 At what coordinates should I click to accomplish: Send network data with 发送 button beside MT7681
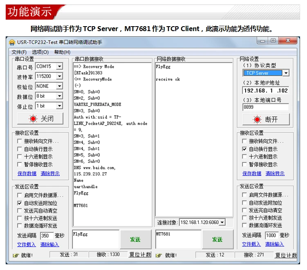[x=217, y=239]
